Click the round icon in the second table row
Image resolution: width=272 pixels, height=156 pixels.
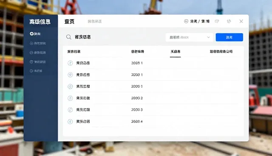point(70,75)
